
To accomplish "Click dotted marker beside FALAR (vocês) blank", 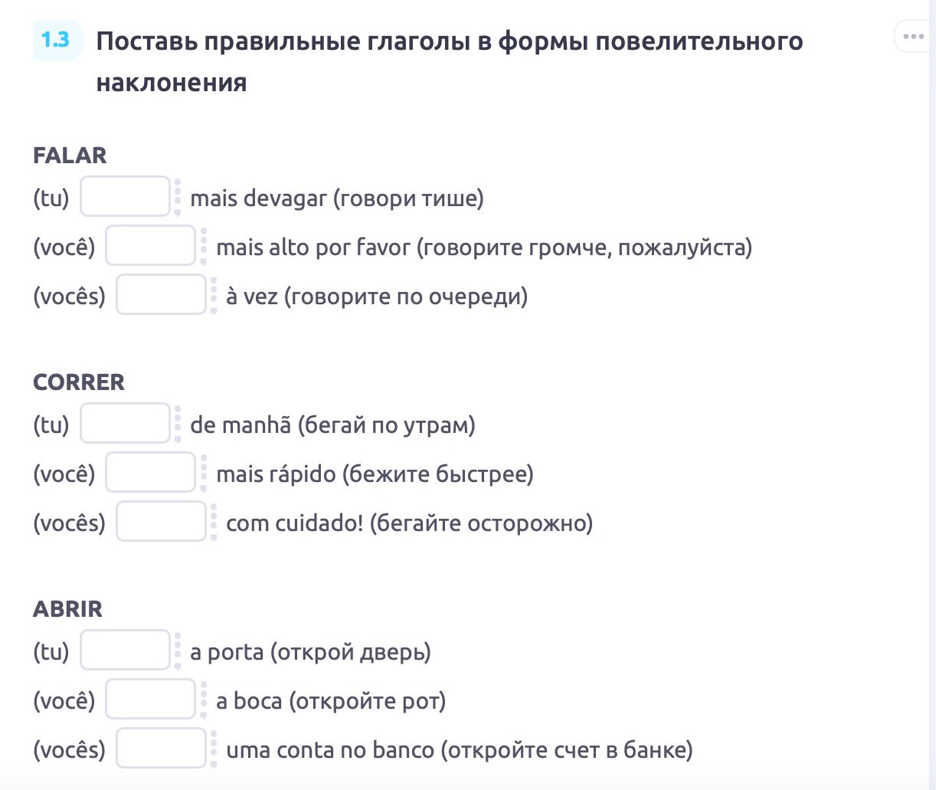I will tap(214, 296).
